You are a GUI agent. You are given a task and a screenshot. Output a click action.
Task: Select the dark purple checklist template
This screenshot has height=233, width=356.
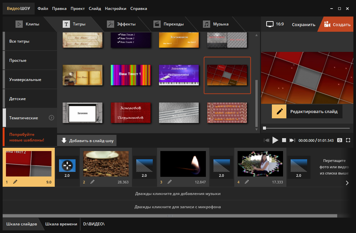[x=131, y=40]
